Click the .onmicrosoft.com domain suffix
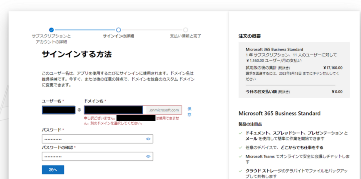This screenshot has width=361, height=179. (164, 110)
